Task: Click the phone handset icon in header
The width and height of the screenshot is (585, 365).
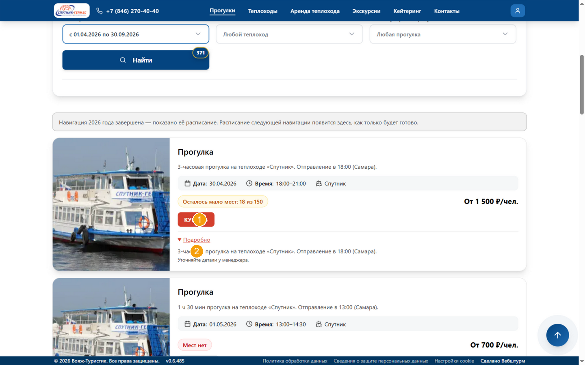Action: 100,11
